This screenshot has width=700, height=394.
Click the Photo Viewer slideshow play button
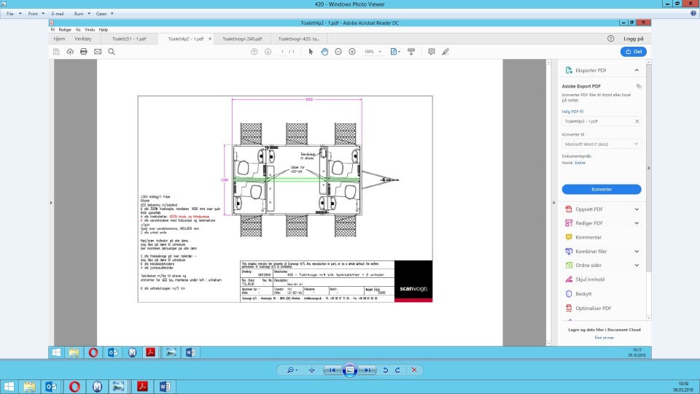pos(350,370)
